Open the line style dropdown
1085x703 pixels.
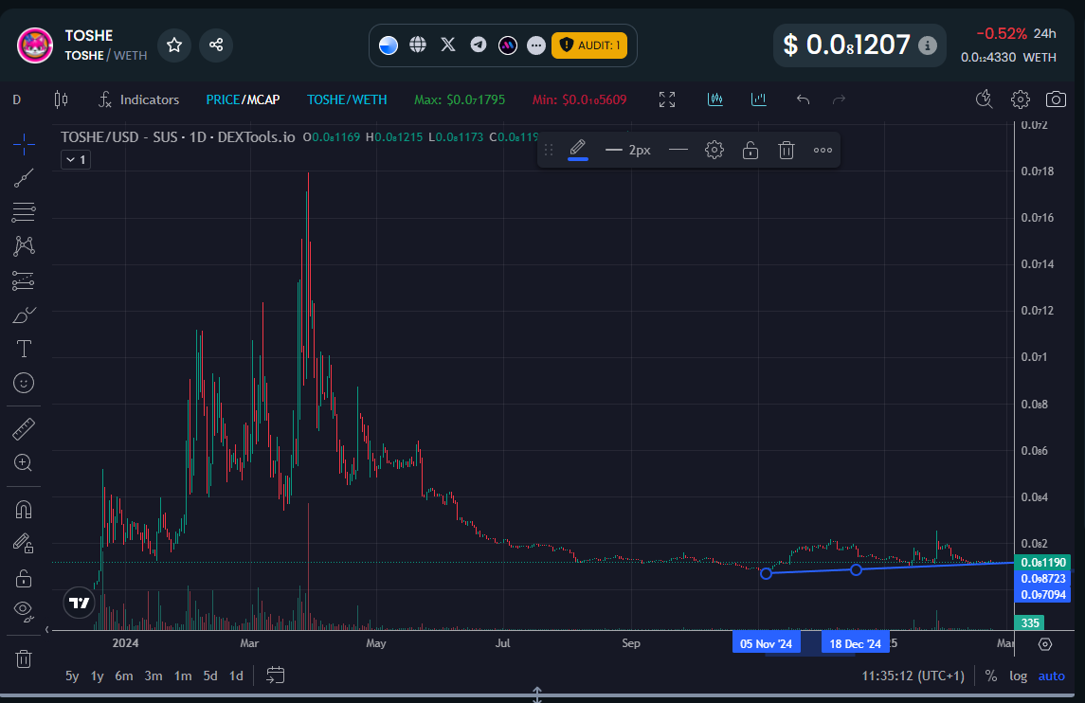coord(678,150)
